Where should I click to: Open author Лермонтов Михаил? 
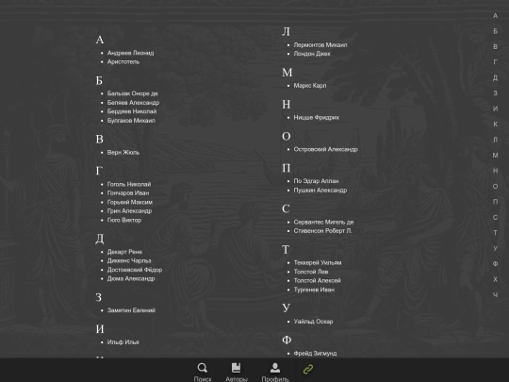click(x=320, y=45)
